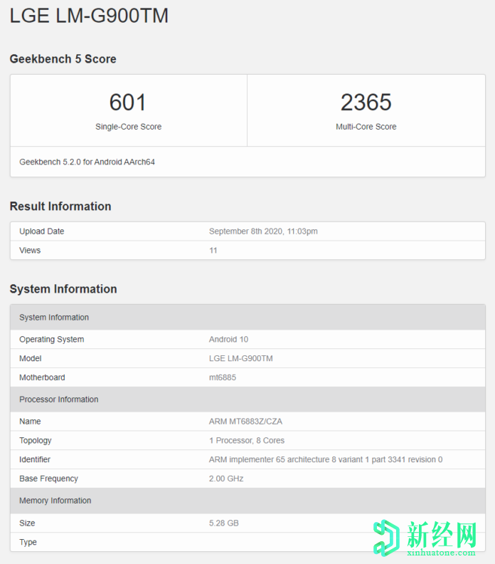Click the Single-Core Score label
The height and width of the screenshot is (564, 495).
coord(128,127)
